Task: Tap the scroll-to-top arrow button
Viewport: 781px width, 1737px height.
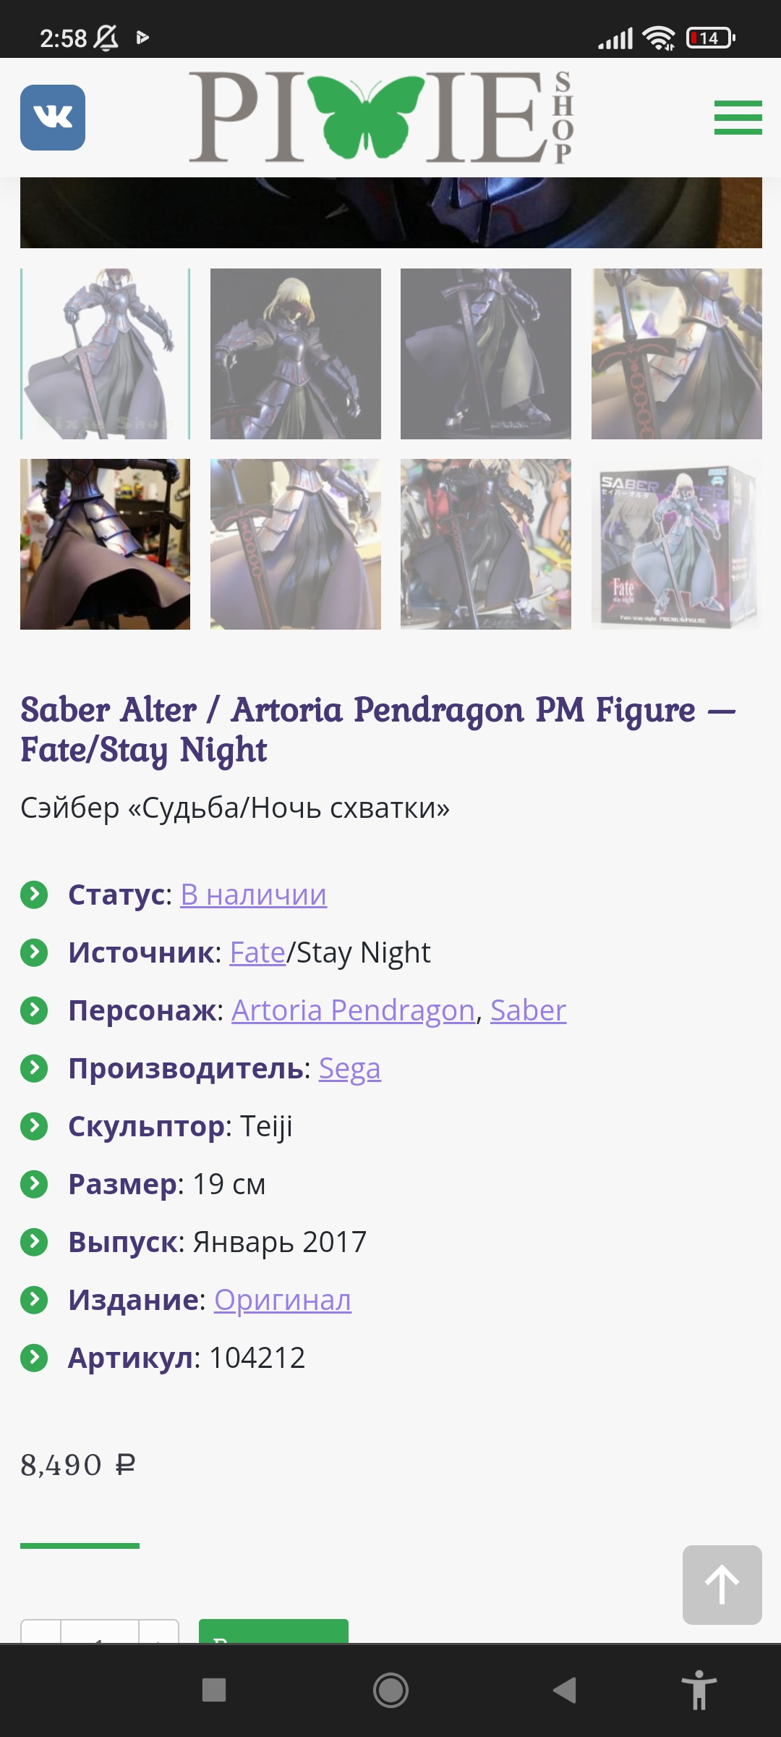Action: tap(722, 1584)
